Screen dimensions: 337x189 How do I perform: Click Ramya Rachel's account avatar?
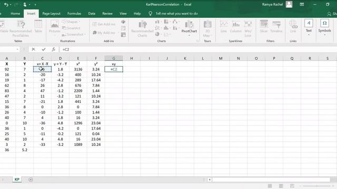(289, 4)
